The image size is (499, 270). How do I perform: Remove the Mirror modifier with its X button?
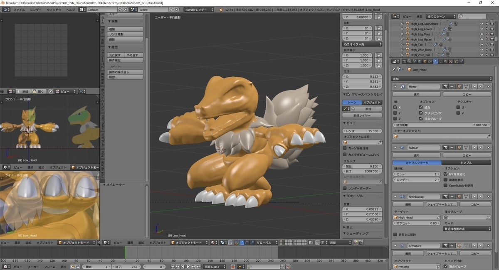[489, 86]
